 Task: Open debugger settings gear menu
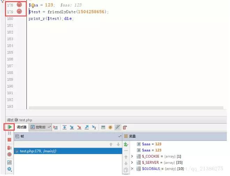click(x=9, y=169)
